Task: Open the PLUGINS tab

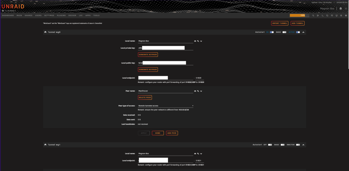Action: tap(61, 16)
